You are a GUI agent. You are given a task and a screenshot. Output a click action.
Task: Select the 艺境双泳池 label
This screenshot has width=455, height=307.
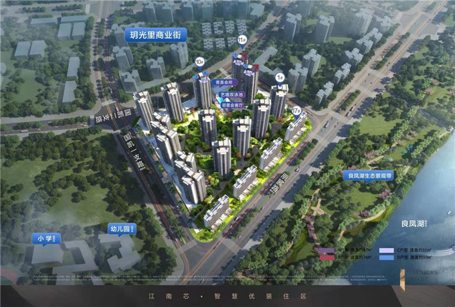(x=232, y=94)
